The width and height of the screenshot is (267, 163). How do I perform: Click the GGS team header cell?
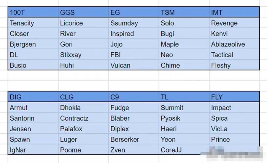click(83, 12)
